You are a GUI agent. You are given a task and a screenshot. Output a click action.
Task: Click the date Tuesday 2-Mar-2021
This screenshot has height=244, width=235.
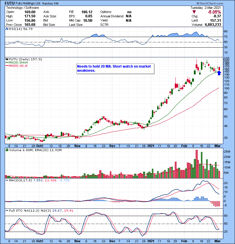point(205,8)
